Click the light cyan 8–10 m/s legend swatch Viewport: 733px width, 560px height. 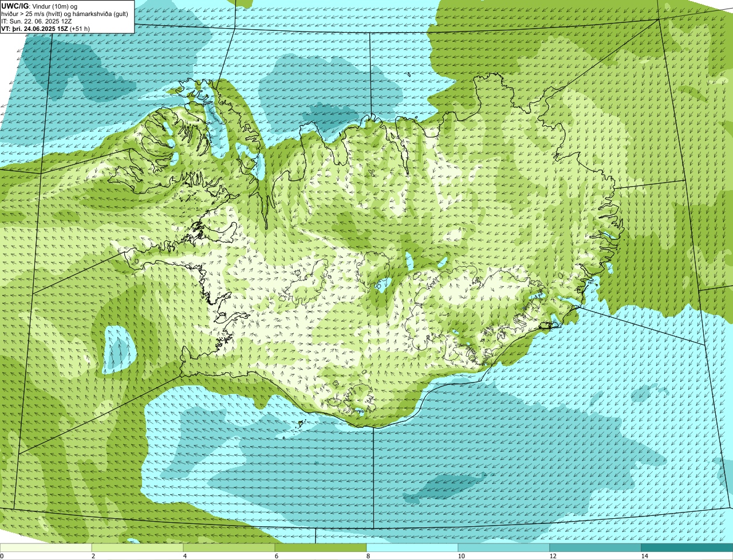tap(412, 547)
